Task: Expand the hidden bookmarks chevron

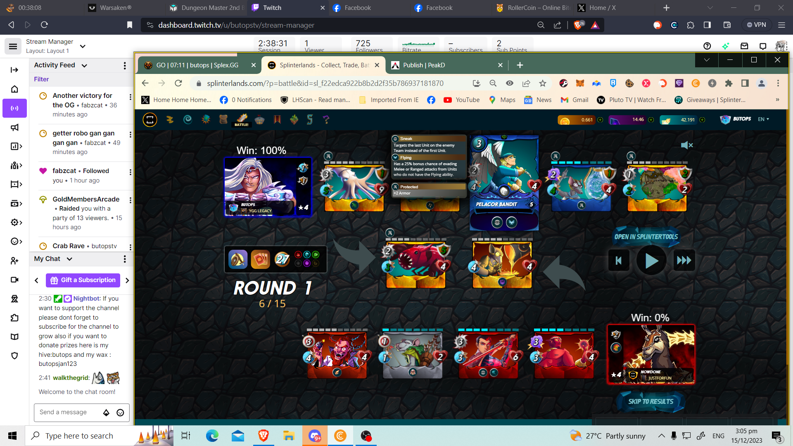Action: coord(777,100)
